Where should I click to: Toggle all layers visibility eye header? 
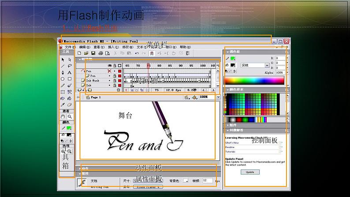click(110, 66)
